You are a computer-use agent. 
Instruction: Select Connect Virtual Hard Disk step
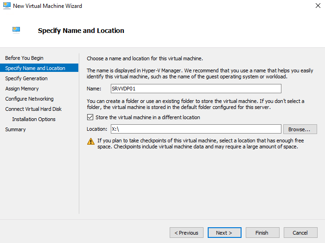[33, 109]
